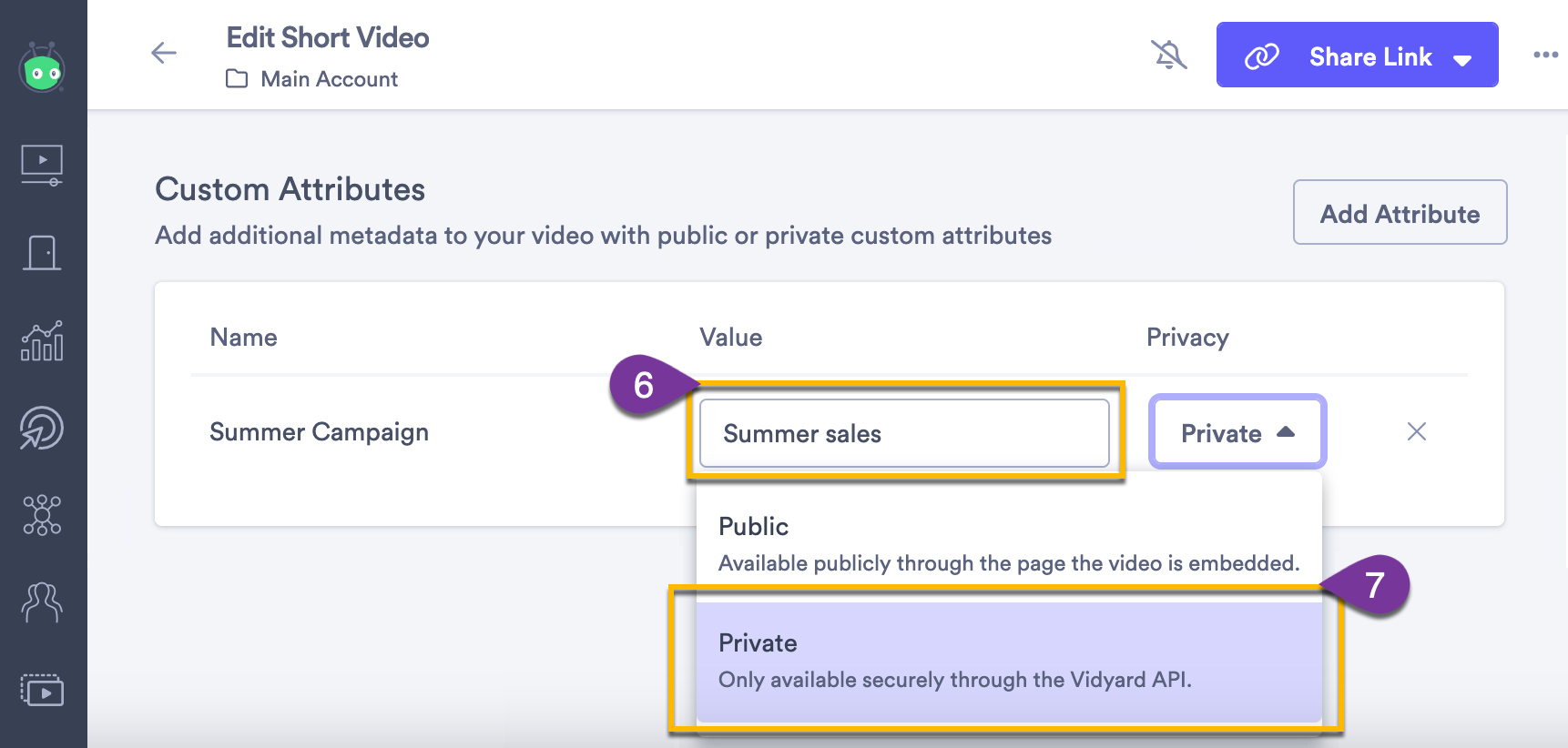Open the integrations nodes sidebar icon

pyautogui.click(x=42, y=515)
